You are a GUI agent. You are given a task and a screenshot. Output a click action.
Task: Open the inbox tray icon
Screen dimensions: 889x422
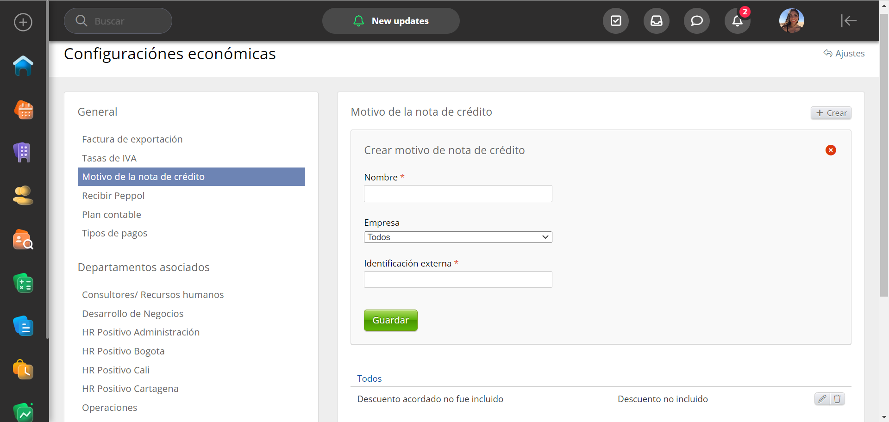pyautogui.click(x=656, y=21)
